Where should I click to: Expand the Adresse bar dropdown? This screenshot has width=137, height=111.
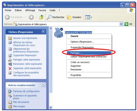(x=121, y=24)
